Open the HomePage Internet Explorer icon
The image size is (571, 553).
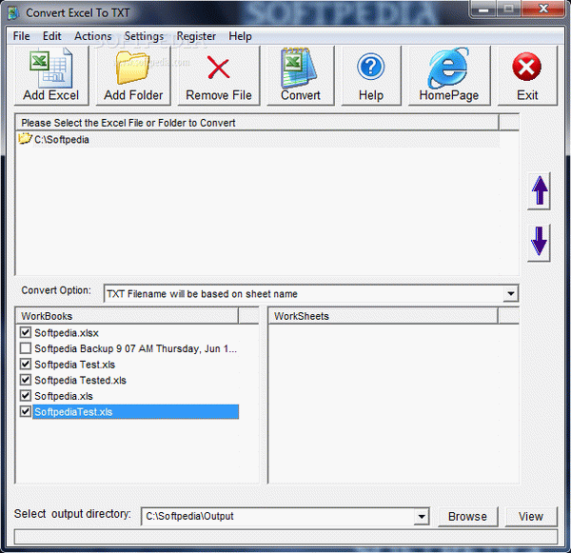click(x=448, y=68)
